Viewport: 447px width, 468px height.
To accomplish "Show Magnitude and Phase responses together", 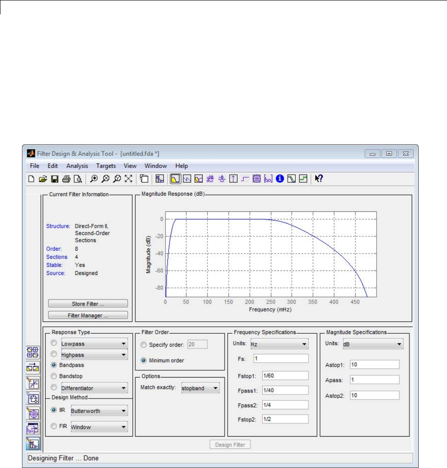I will click(199, 179).
